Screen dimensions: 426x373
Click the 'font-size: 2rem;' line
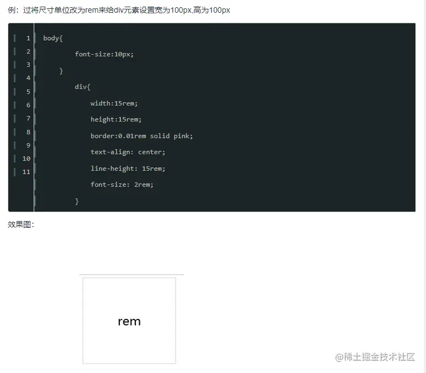click(122, 185)
